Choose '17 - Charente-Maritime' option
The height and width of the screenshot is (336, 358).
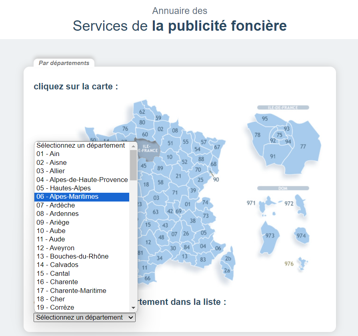[82, 291]
